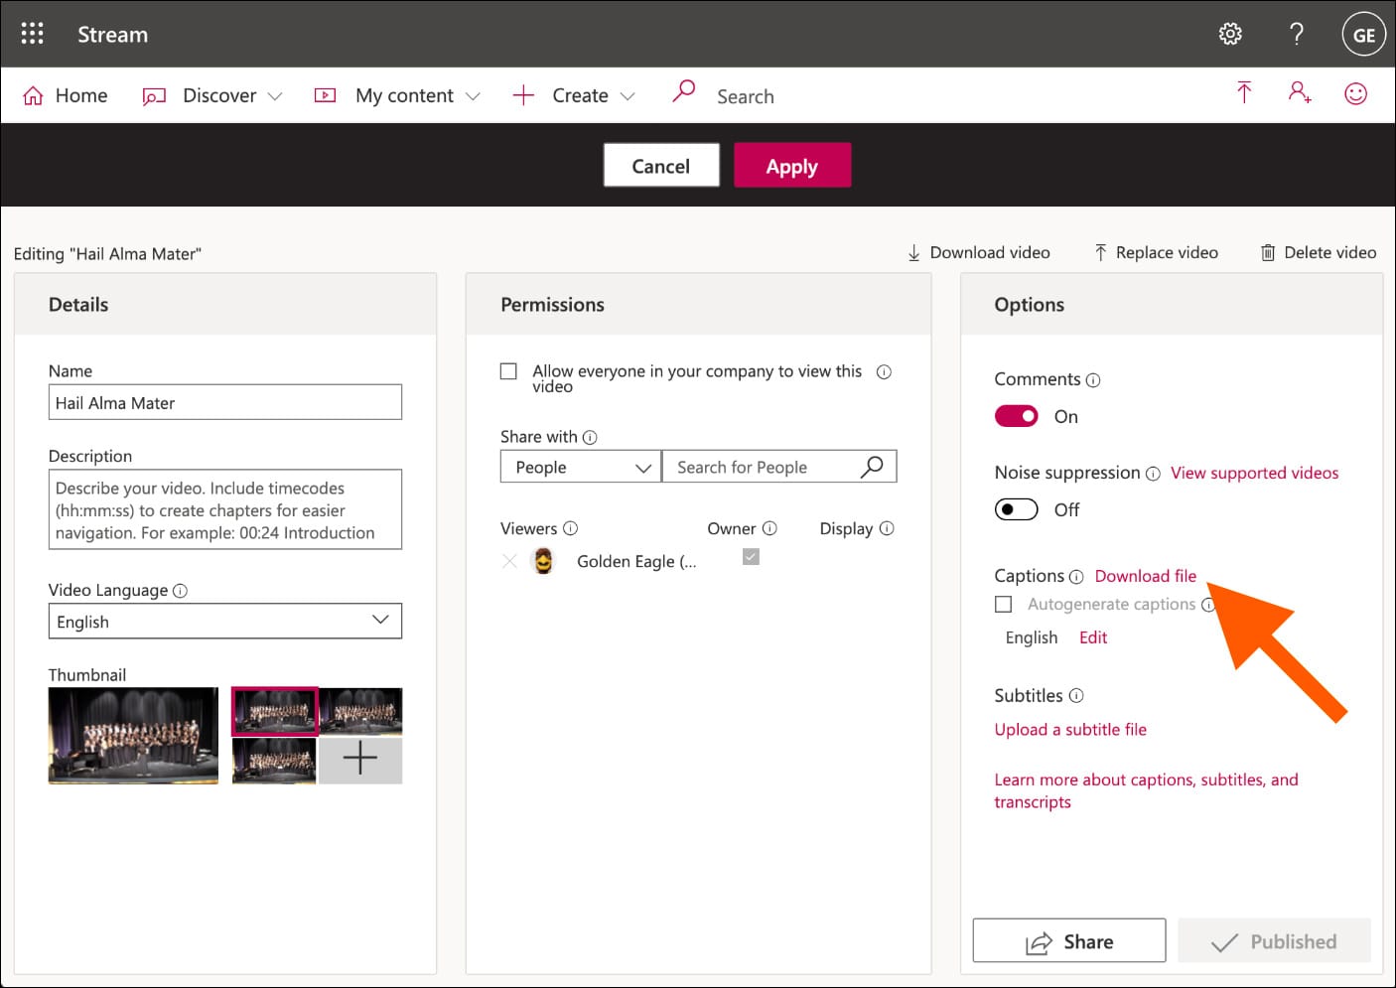Open the Share with People dropdown
This screenshot has height=988, width=1396.
tap(580, 467)
